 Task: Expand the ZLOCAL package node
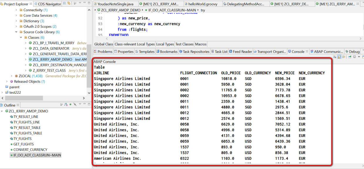[12, 76]
